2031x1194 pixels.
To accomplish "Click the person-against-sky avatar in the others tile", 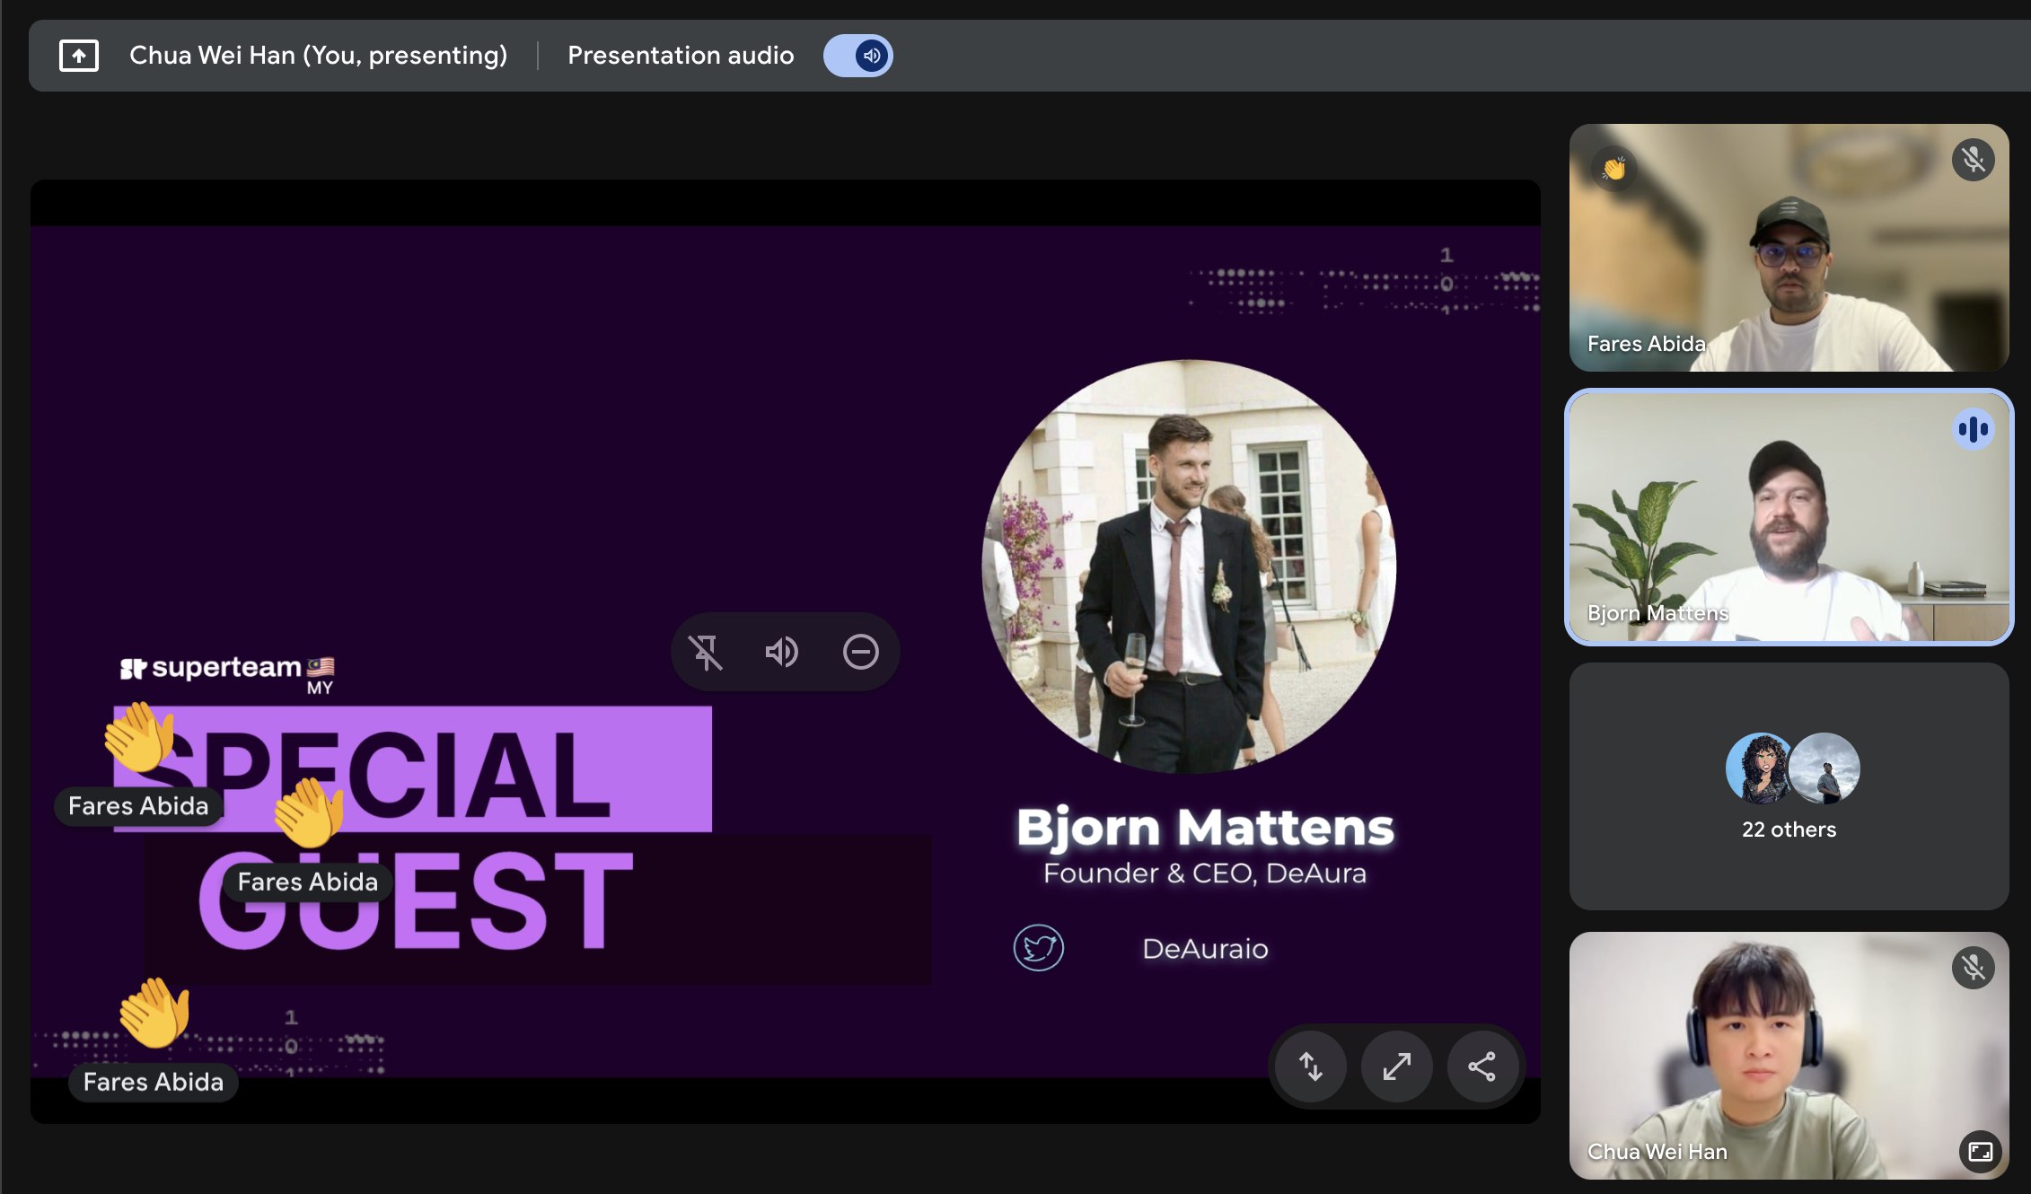I will coord(1824,768).
